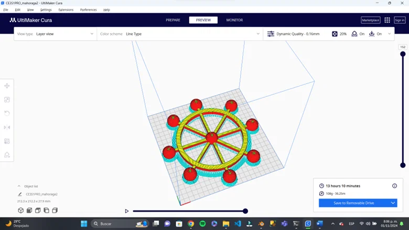409x230 pixels.
Task: Click the bottom handle of layer slider
Action: pos(403,165)
